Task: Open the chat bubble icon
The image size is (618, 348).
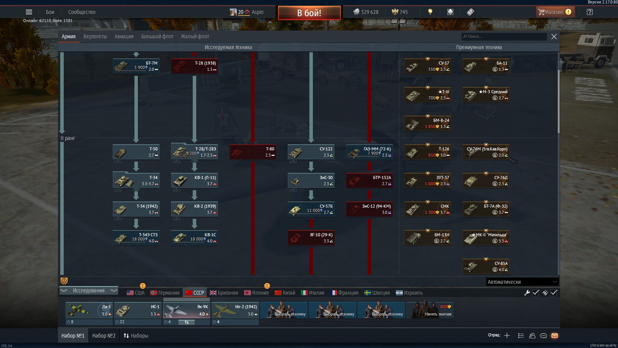Action: point(543,336)
